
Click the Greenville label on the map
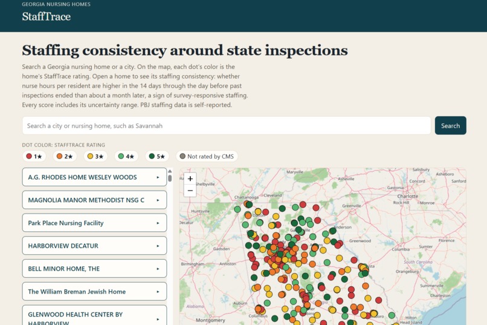[x=352, y=206]
